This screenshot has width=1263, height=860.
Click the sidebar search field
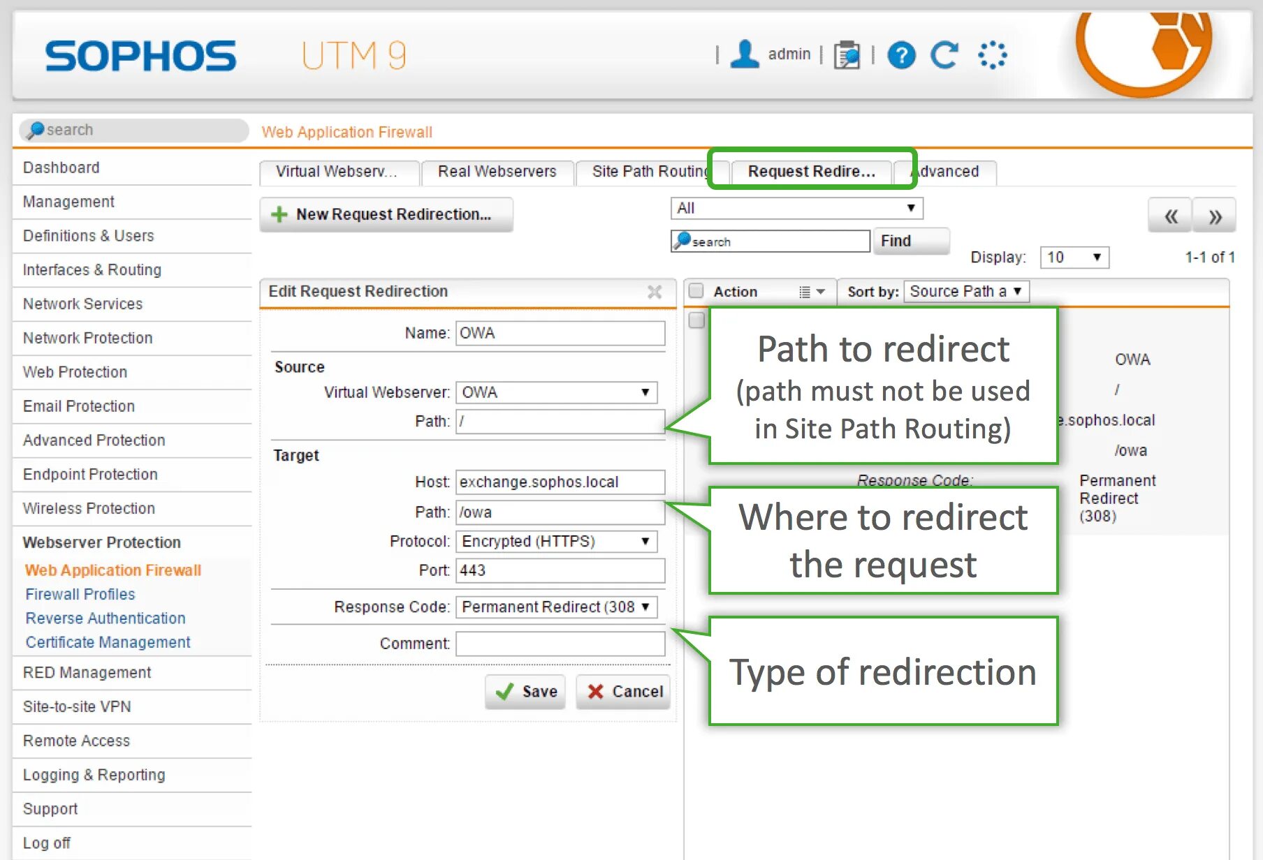(134, 130)
